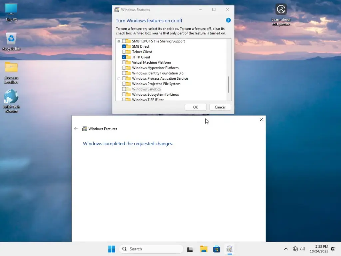Expand Windows Process Activation Service

pyautogui.click(x=119, y=78)
